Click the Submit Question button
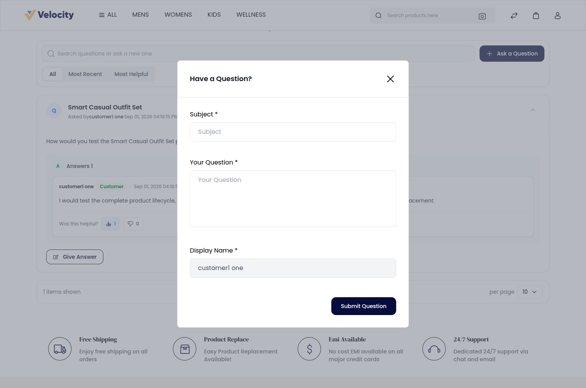586x388 pixels. [364, 306]
